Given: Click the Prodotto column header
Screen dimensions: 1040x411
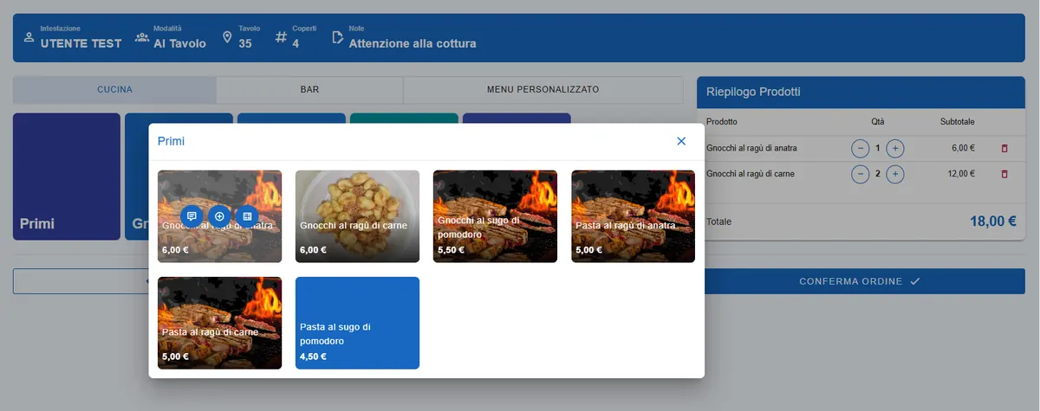Looking at the screenshot, I should point(722,122).
